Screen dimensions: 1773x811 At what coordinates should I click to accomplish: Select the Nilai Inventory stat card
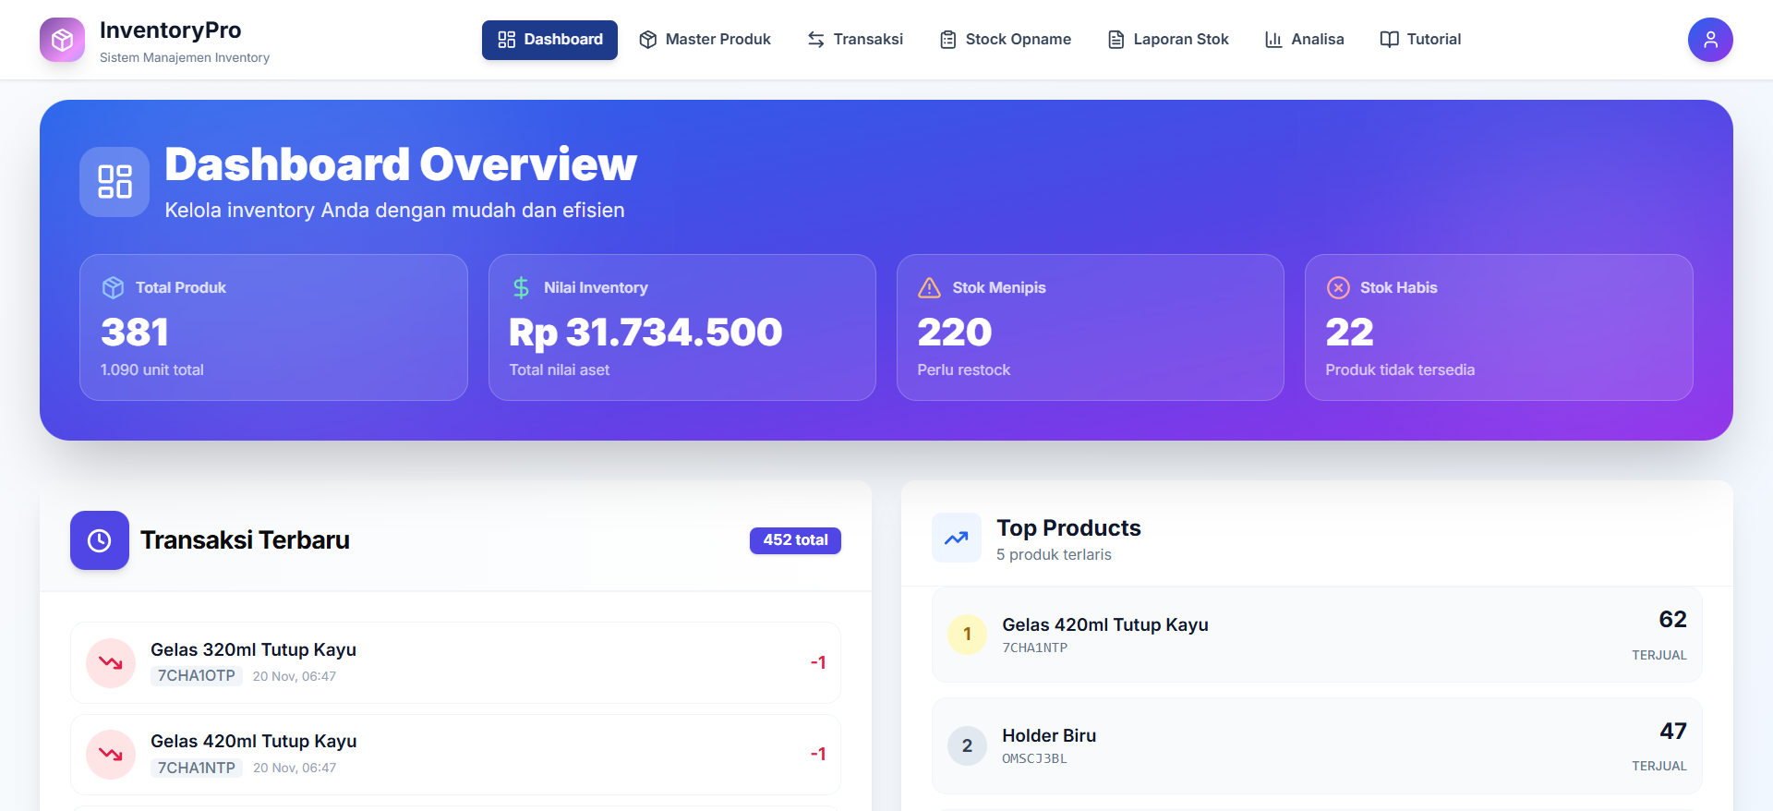point(682,328)
